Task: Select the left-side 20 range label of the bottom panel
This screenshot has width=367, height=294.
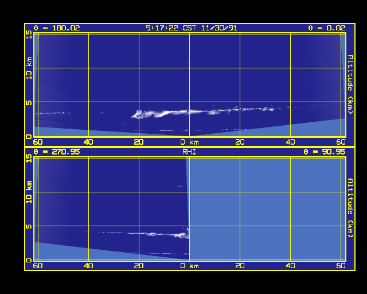Action: (x=139, y=266)
